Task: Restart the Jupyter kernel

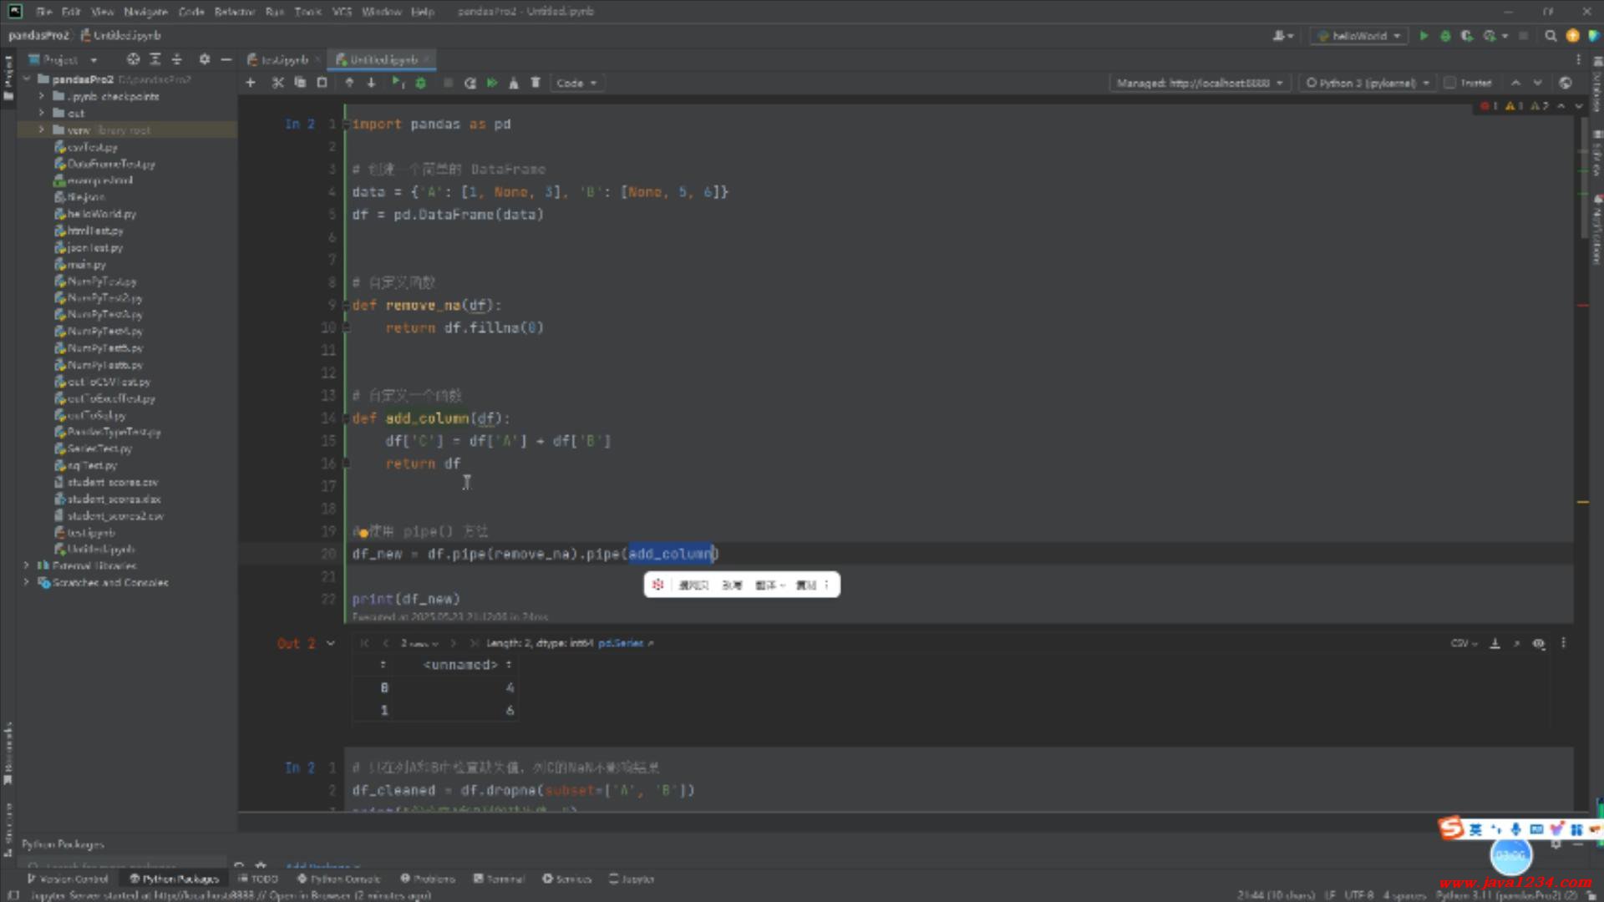Action: click(x=470, y=83)
